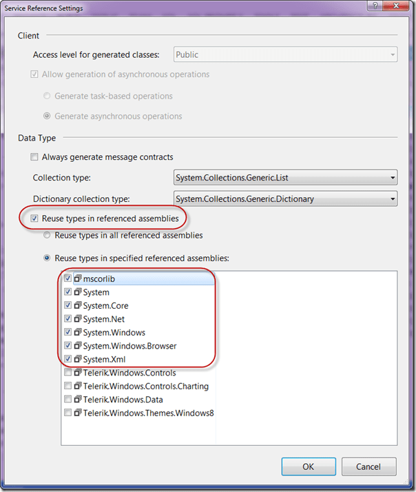Uncheck Reuse types in referenced assemblies

click(35, 218)
